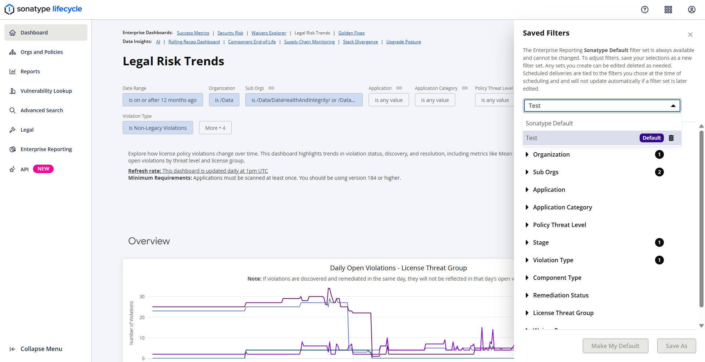Delete the Test filter set with trash icon
The width and height of the screenshot is (705, 362).
pyautogui.click(x=671, y=138)
